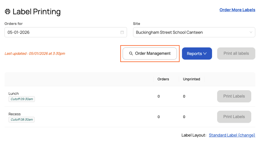Open Order Management

coord(150,54)
